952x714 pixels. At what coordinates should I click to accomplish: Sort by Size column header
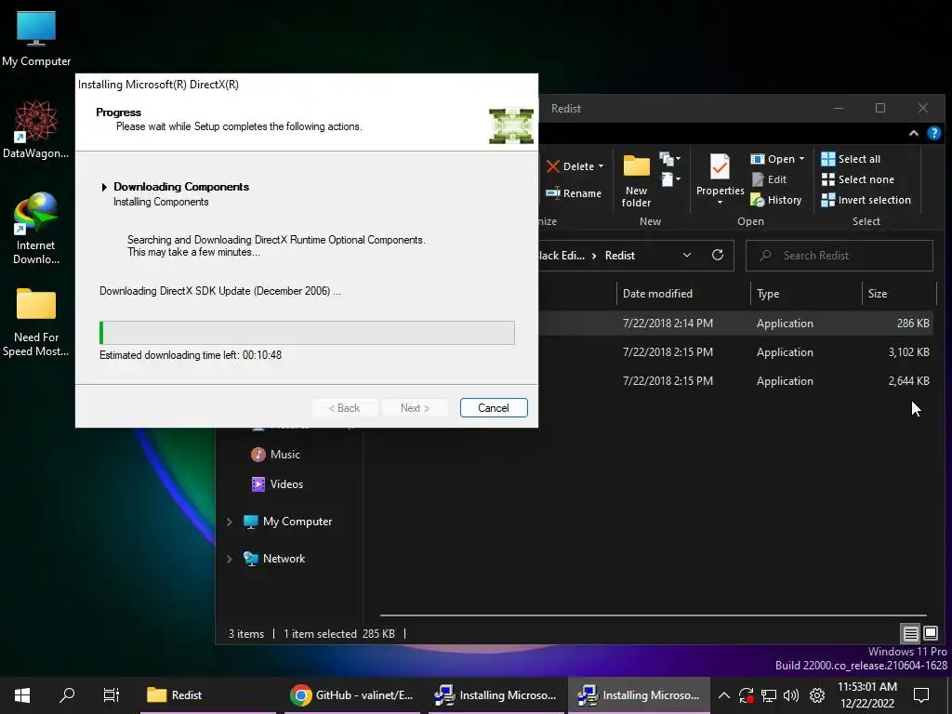pos(897,294)
